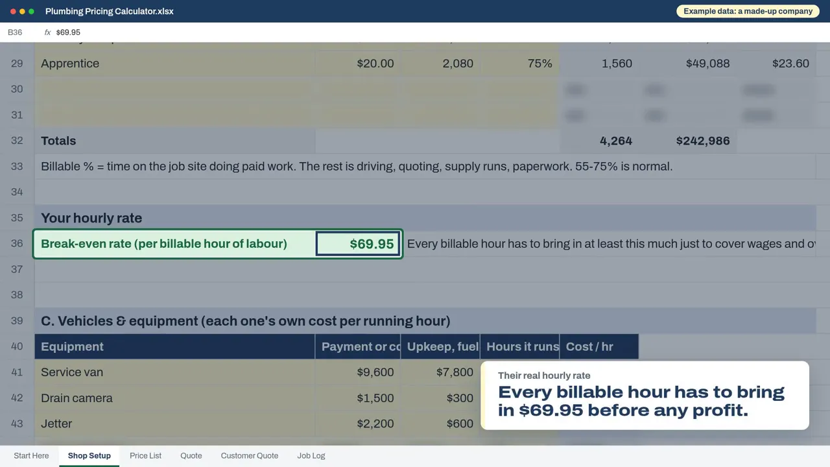Click the note beside the break-even rate
Screen dimensions: 830x467
pyautogui.click(x=611, y=244)
